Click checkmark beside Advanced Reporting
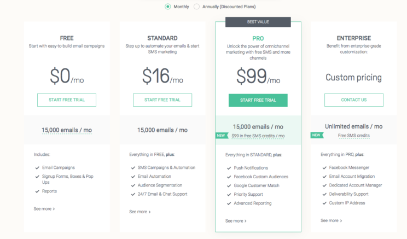 (229, 203)
